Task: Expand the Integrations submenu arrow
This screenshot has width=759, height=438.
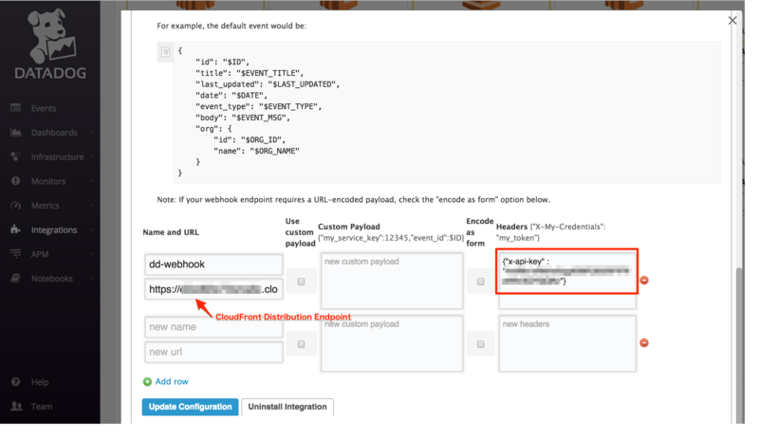Action: click(x=92, y=229)
